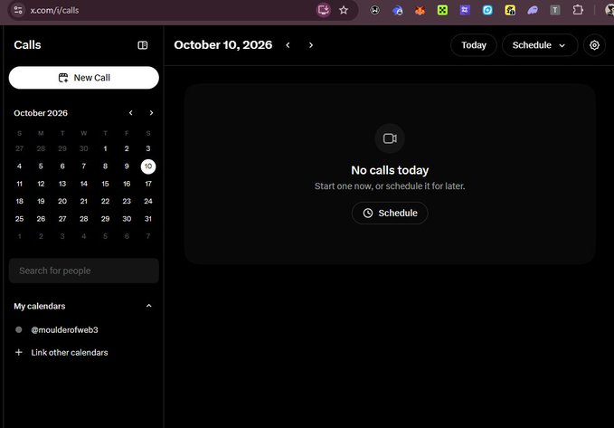Click the x.com/i/calls address bar

pos(54,11)
